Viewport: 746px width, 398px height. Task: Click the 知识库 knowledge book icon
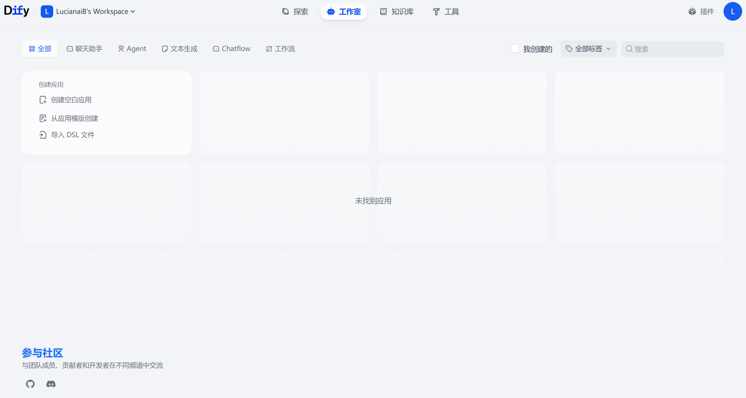coord(383,12)
